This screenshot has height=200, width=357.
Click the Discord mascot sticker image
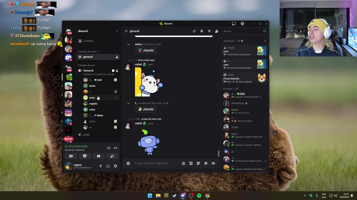149,142
